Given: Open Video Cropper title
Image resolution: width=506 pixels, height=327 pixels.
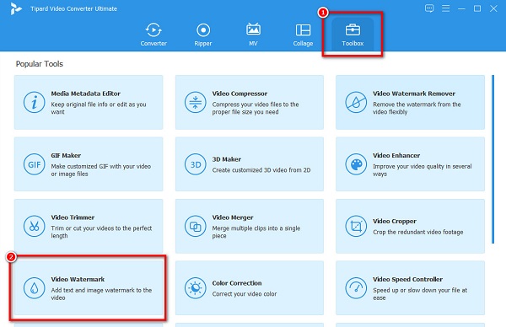Looking at the screenshot, I should (x=395, y=221).
